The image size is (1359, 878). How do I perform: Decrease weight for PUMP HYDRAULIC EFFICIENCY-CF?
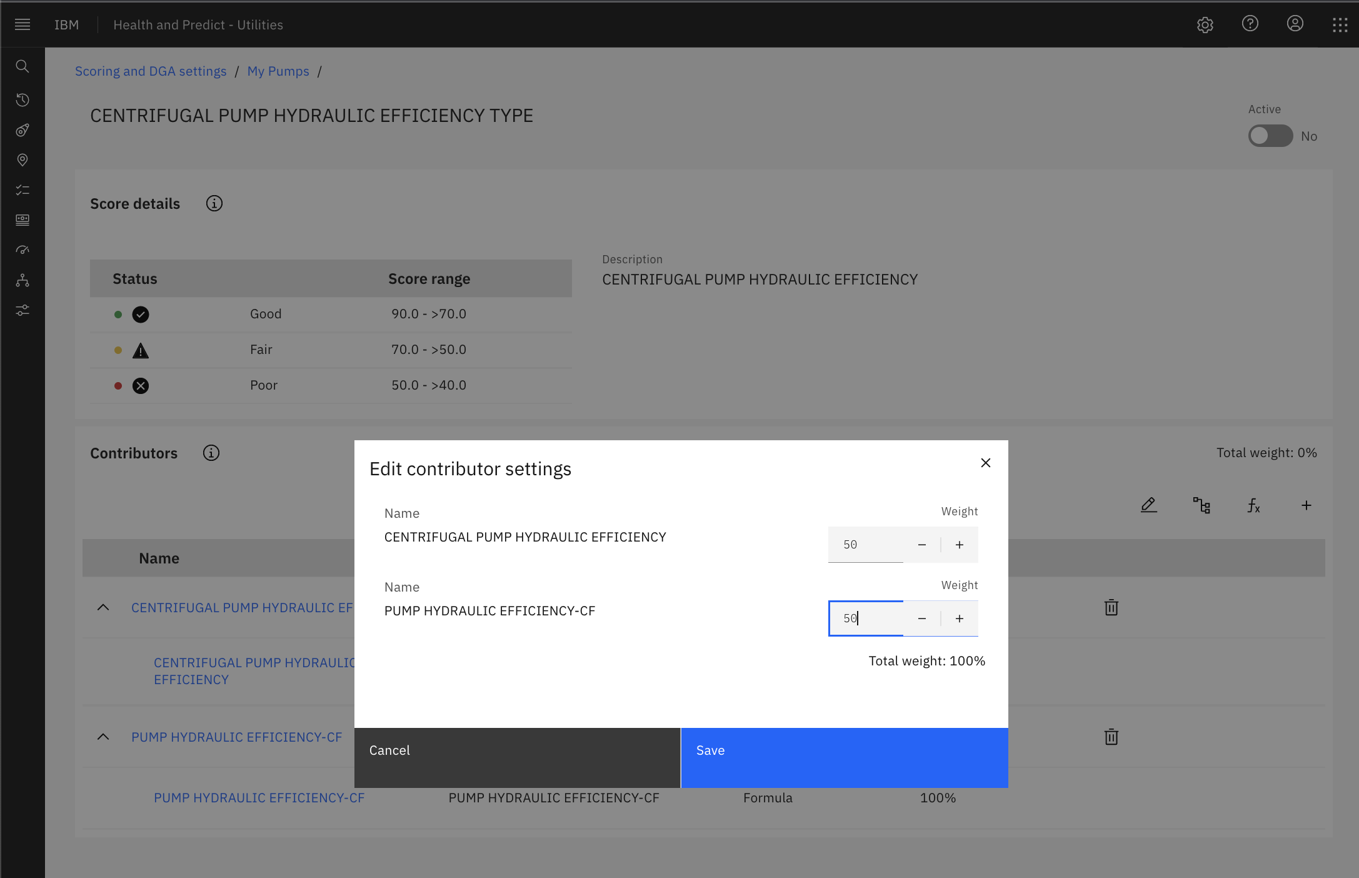click(922, 618)
